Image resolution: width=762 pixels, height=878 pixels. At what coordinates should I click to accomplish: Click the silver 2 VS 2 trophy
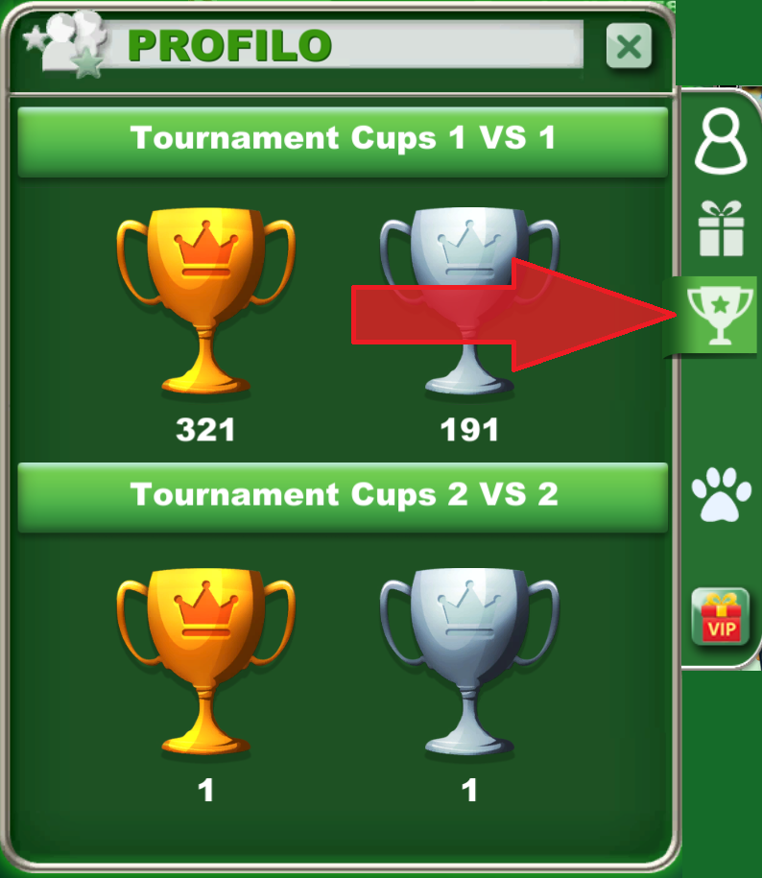pyautogui.click(x=469, y=661)
